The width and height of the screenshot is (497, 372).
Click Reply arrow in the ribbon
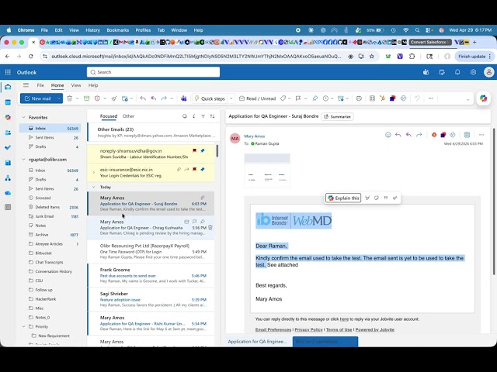[x=143, y=98]
